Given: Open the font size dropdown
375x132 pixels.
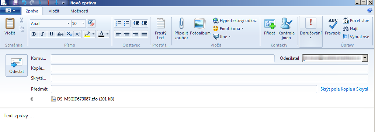Looking at the screenshot, I should (83, 23).
